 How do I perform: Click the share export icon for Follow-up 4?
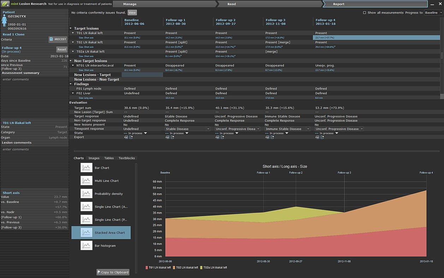coord(322,137)
